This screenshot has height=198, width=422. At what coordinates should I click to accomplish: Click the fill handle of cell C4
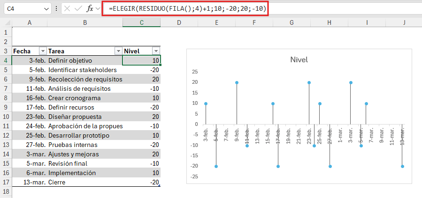coord(161,65)
